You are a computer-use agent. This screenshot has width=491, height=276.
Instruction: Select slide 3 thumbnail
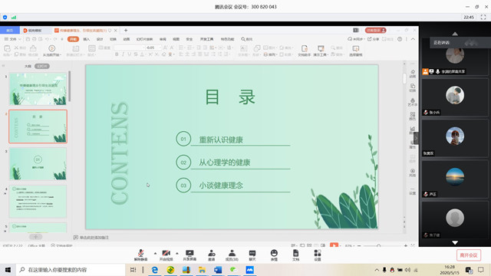38,163
